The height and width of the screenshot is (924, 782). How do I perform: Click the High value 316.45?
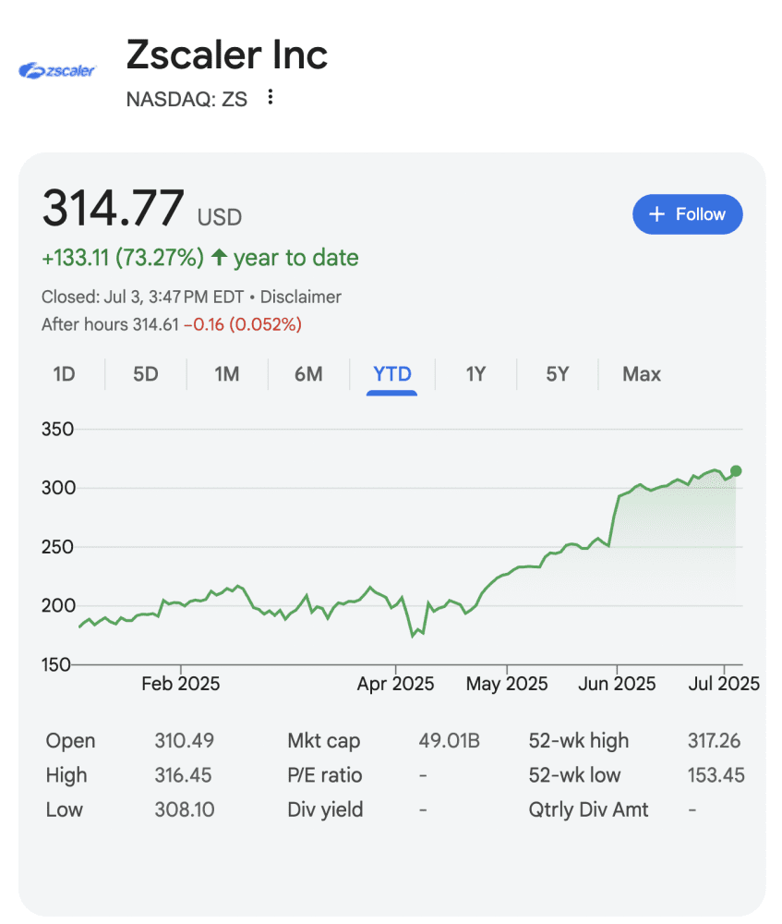(x=183, y=775)
